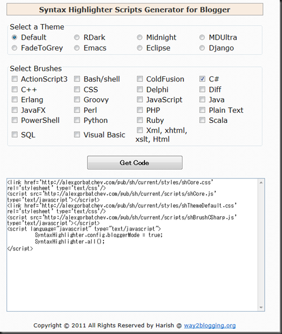Viewport: 282px width, 334px height.
Task: Click the bloggerMode = true code line
Action: click(x=98, y=235)
